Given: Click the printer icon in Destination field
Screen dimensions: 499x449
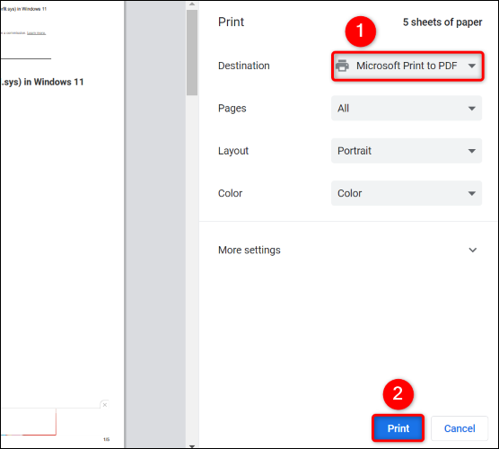Looking at the screenshot, I should click(342, 66).
